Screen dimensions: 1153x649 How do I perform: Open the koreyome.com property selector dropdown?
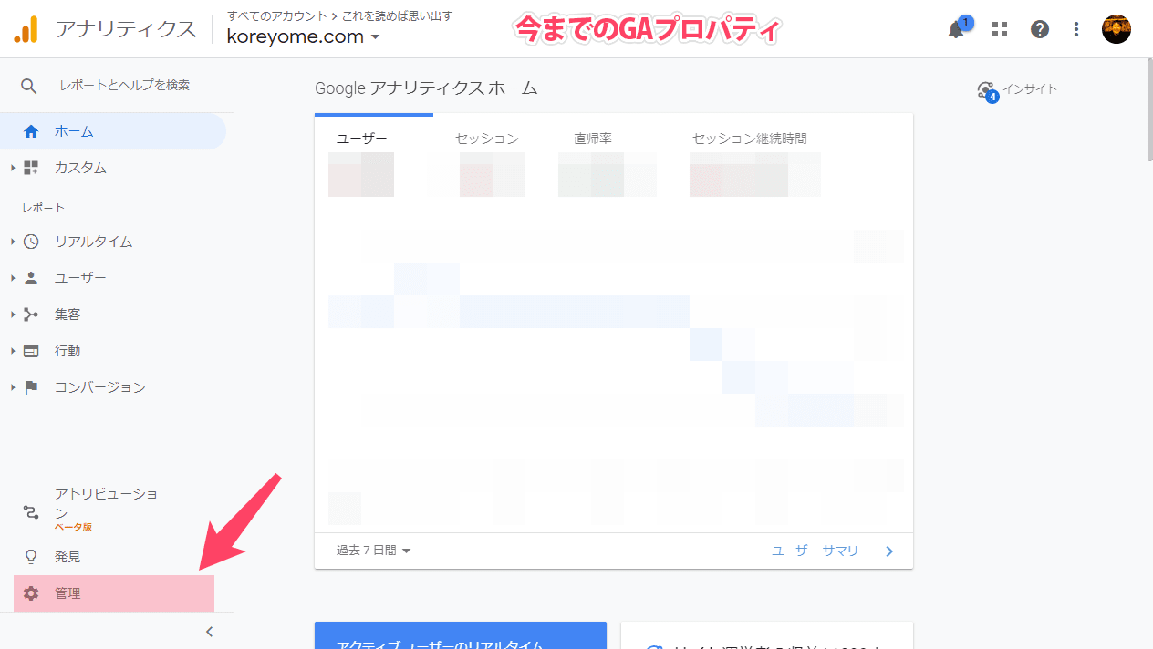coord(304,37)
